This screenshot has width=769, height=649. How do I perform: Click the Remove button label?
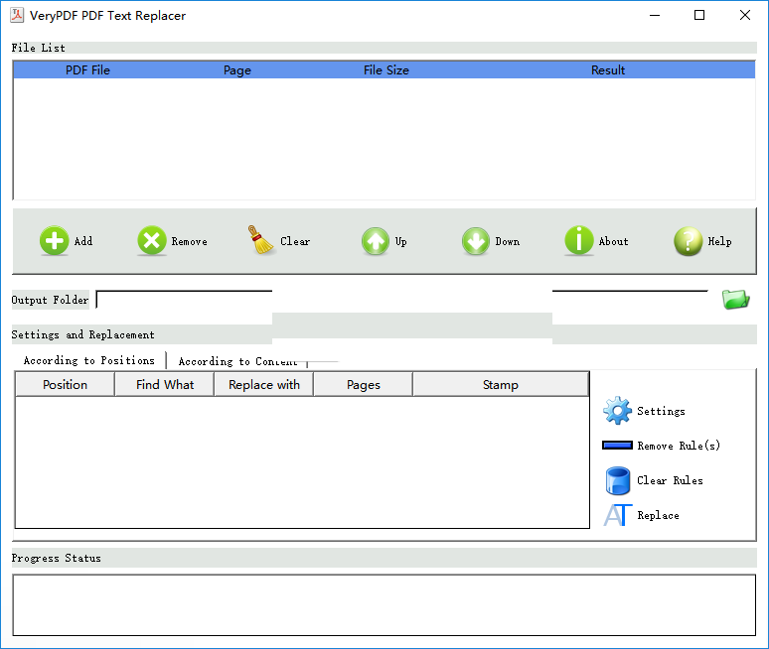tap(190, 241)
